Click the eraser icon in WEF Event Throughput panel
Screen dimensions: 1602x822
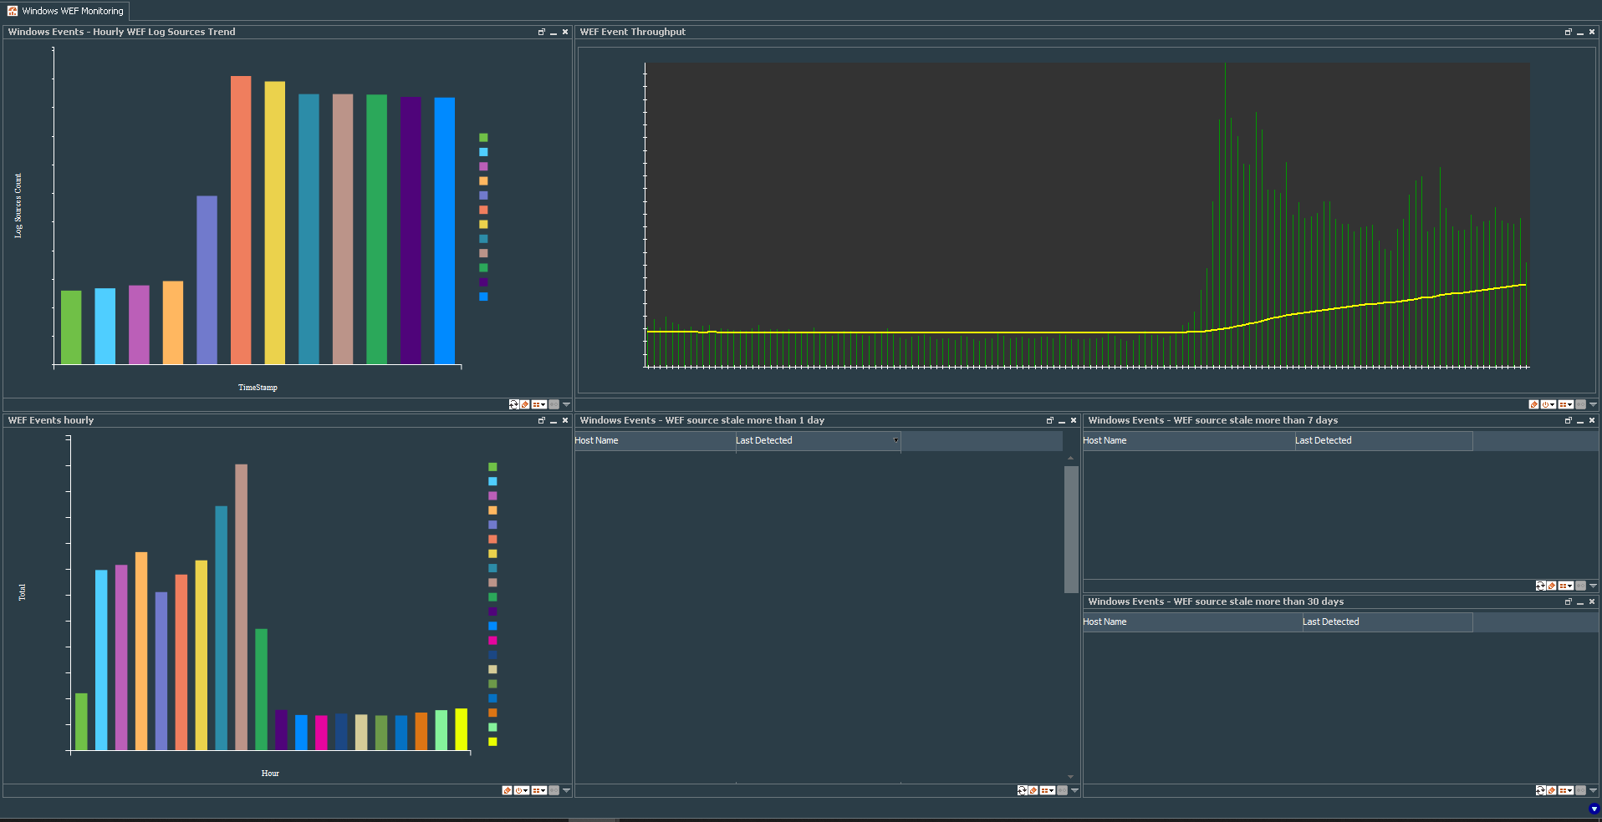1533,404
